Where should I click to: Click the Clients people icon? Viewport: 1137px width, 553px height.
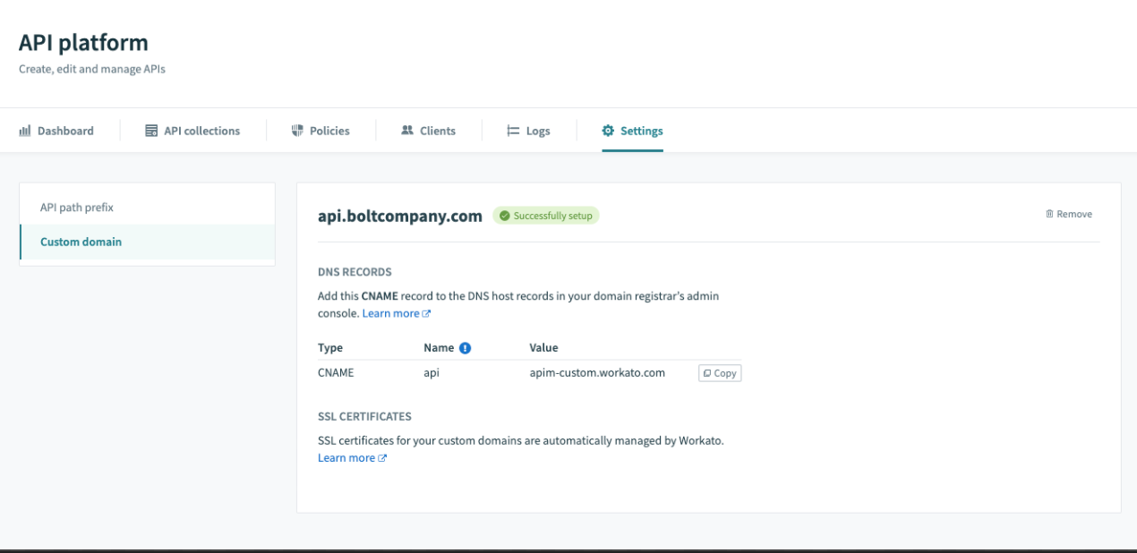[406, 130]
